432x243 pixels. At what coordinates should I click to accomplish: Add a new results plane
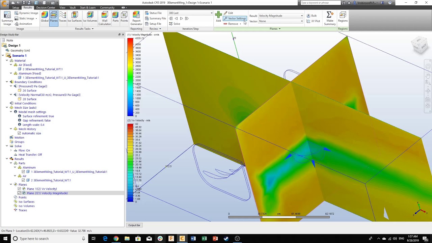(218, 17)
